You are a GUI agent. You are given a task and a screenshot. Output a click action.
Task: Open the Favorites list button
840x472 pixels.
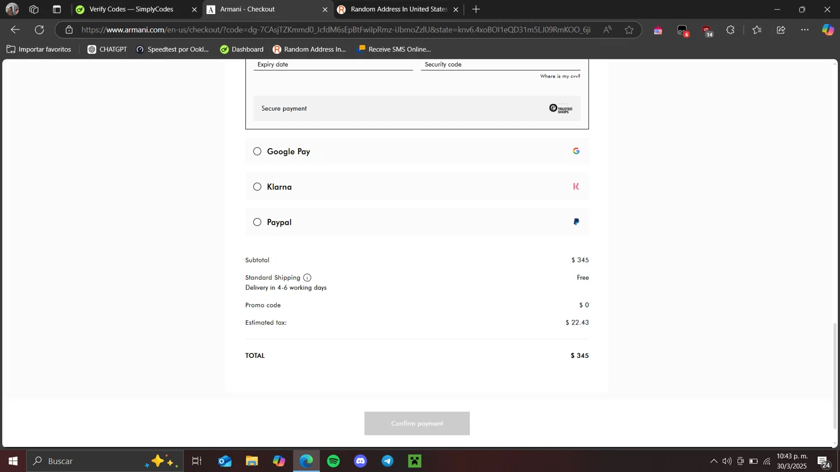click(757, 30)
